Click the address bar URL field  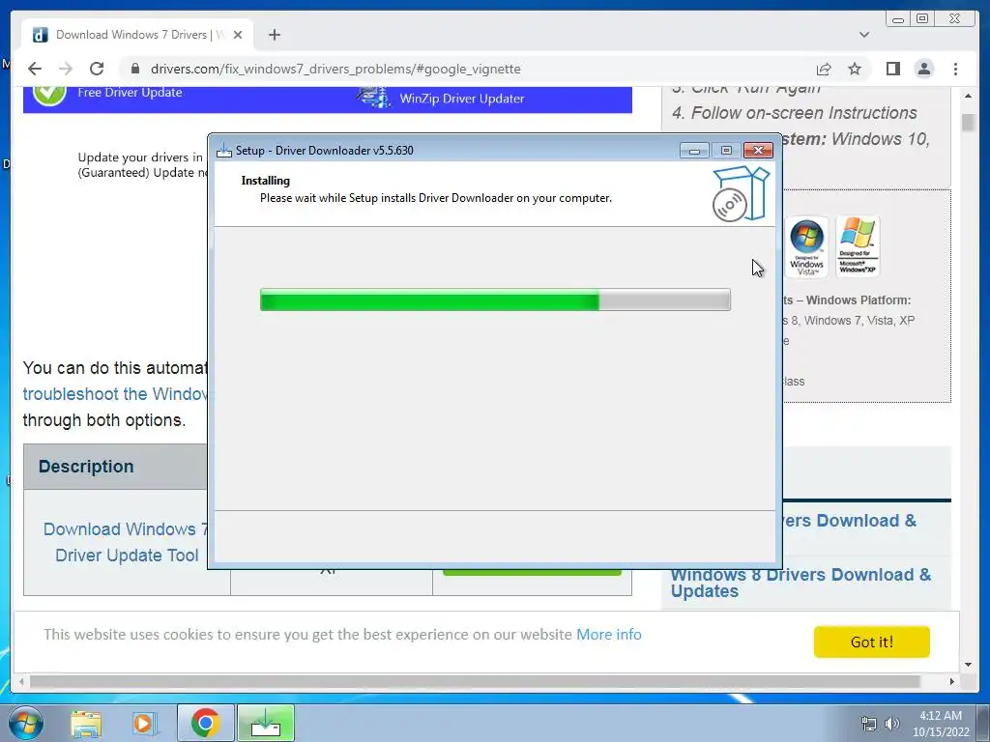pyautogui.click(x=467, y=69)
